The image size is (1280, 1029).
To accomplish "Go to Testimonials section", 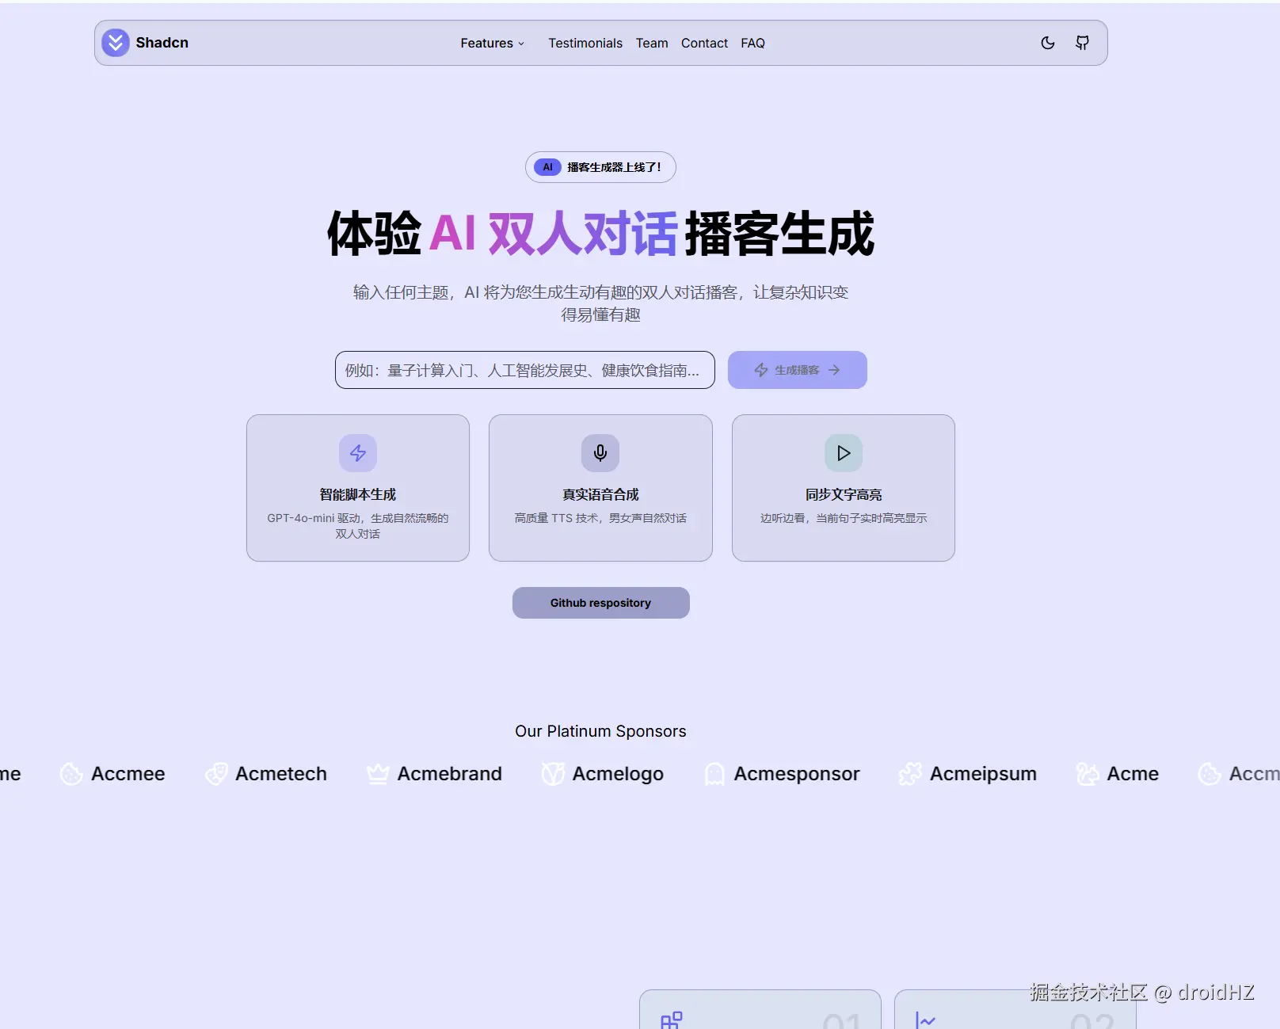I will 585,43.
